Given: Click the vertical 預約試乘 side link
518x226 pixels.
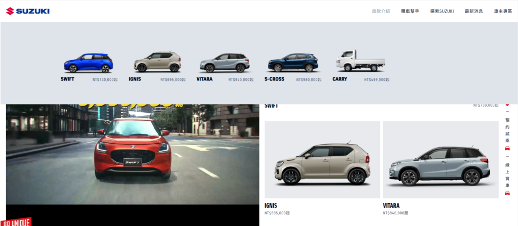Looking at the screenshot, I should 507,130.
